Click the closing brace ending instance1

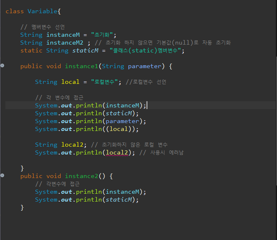tap(22, 169)
